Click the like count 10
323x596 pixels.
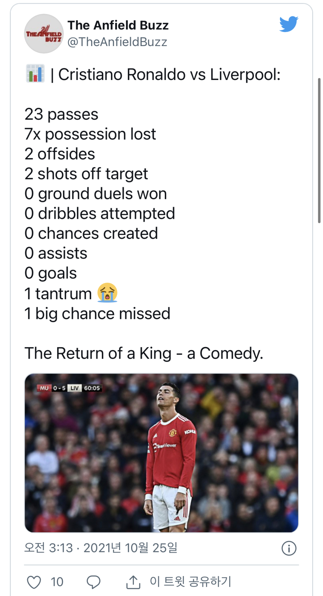57,582
